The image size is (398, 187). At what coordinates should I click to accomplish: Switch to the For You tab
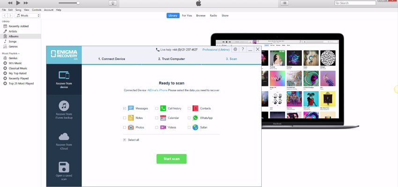pyautogui.click(x=187, y=15)
